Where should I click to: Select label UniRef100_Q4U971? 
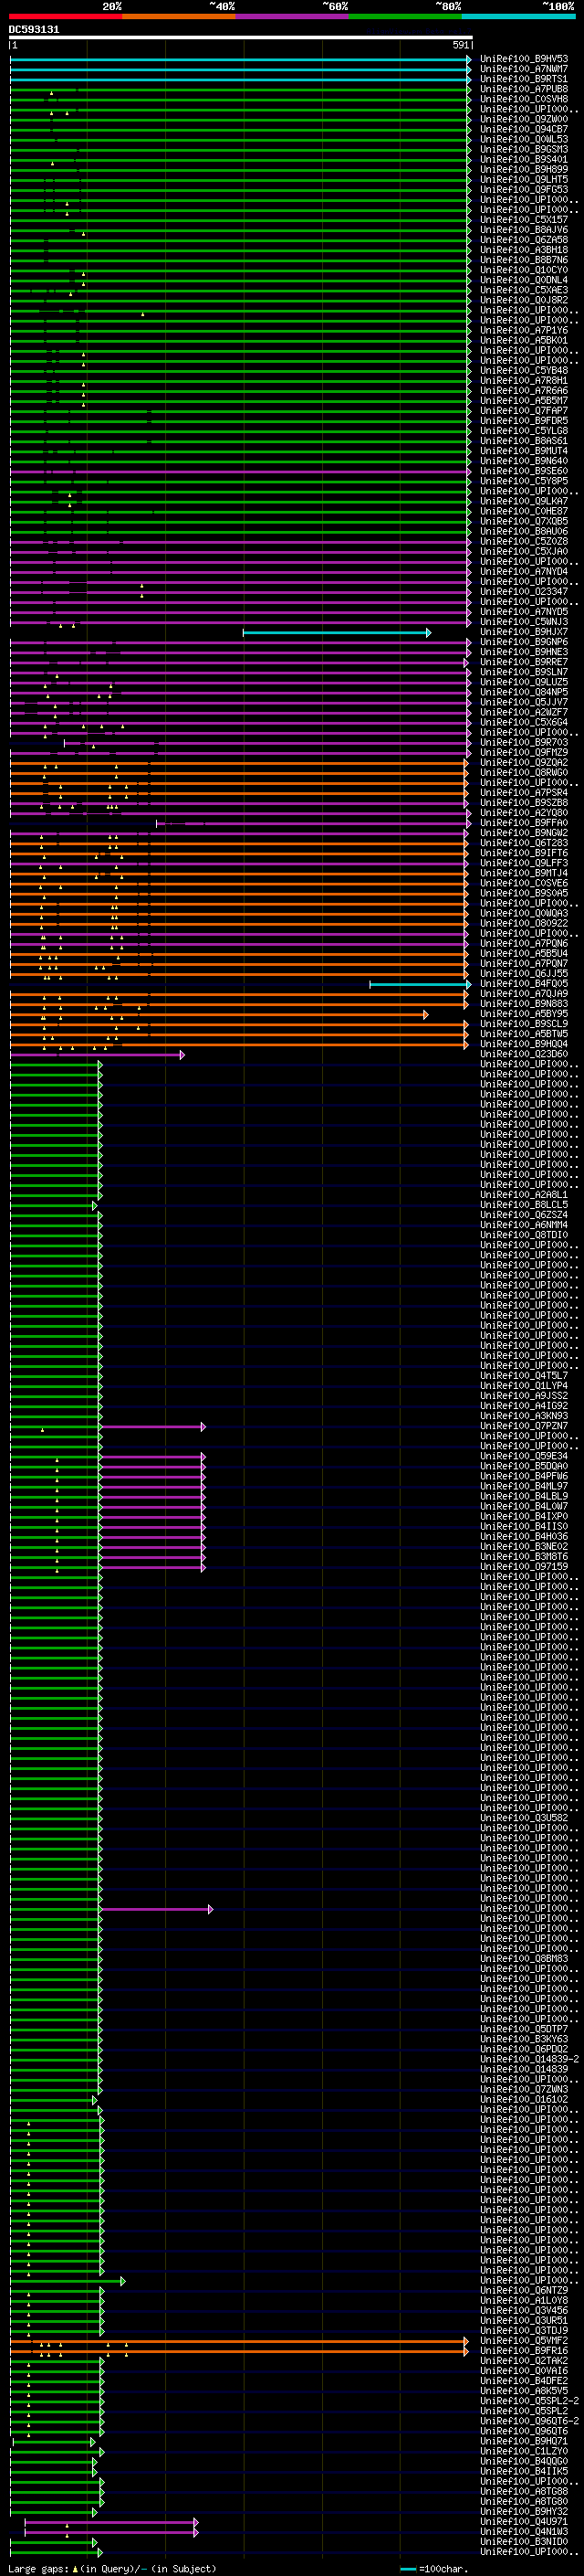pos(524,2522)
